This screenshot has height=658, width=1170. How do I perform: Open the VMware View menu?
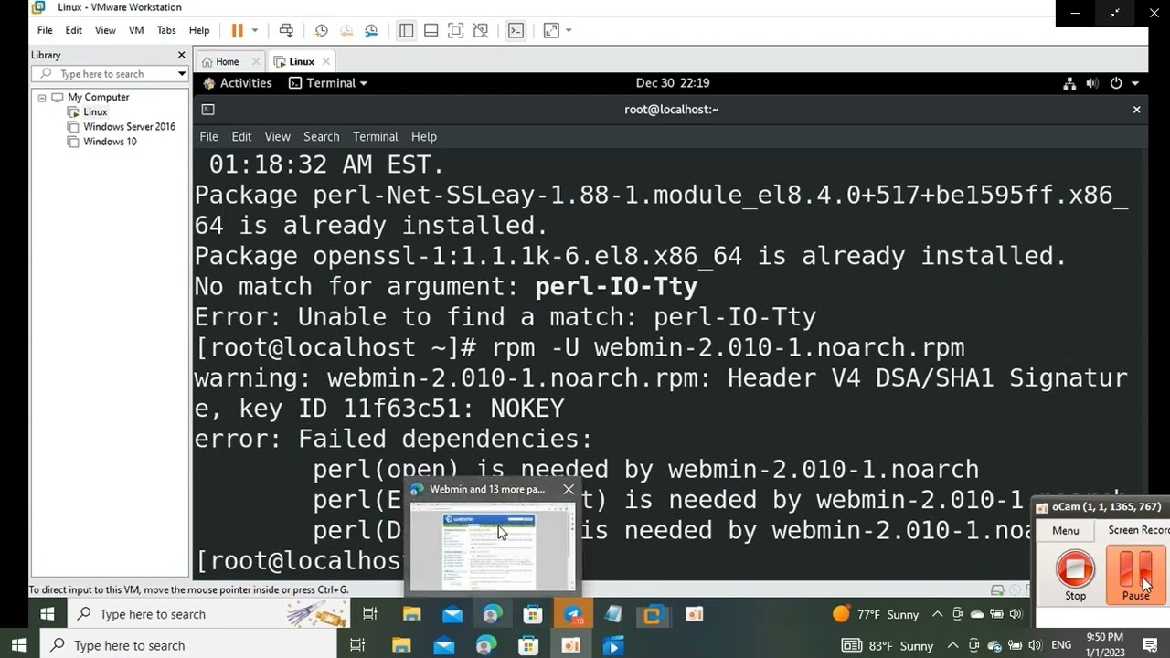(x=105, y=30)
